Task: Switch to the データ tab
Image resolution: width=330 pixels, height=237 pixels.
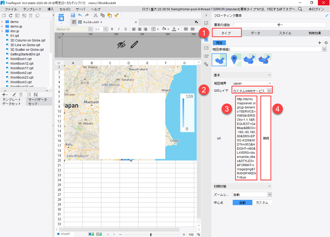Action: click(255, 33)
